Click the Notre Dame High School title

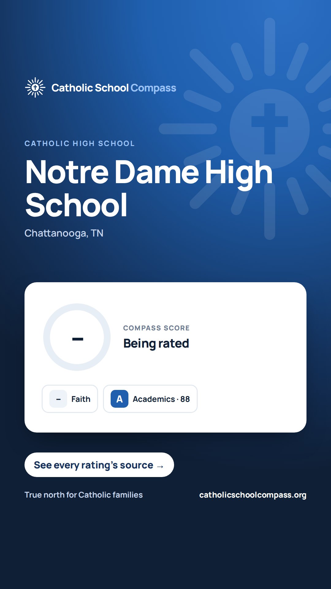[x=149, y=188]
